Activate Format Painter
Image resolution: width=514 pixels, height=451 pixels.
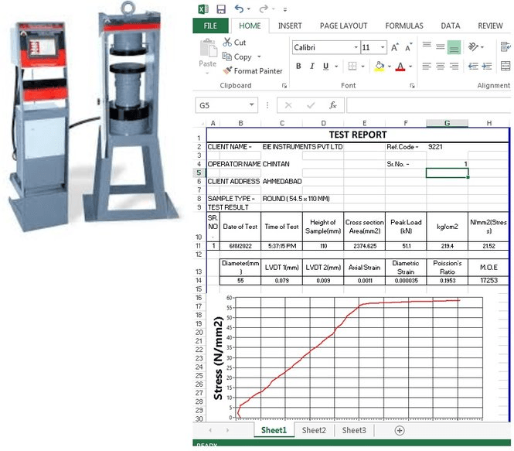(x=253, y=71)
